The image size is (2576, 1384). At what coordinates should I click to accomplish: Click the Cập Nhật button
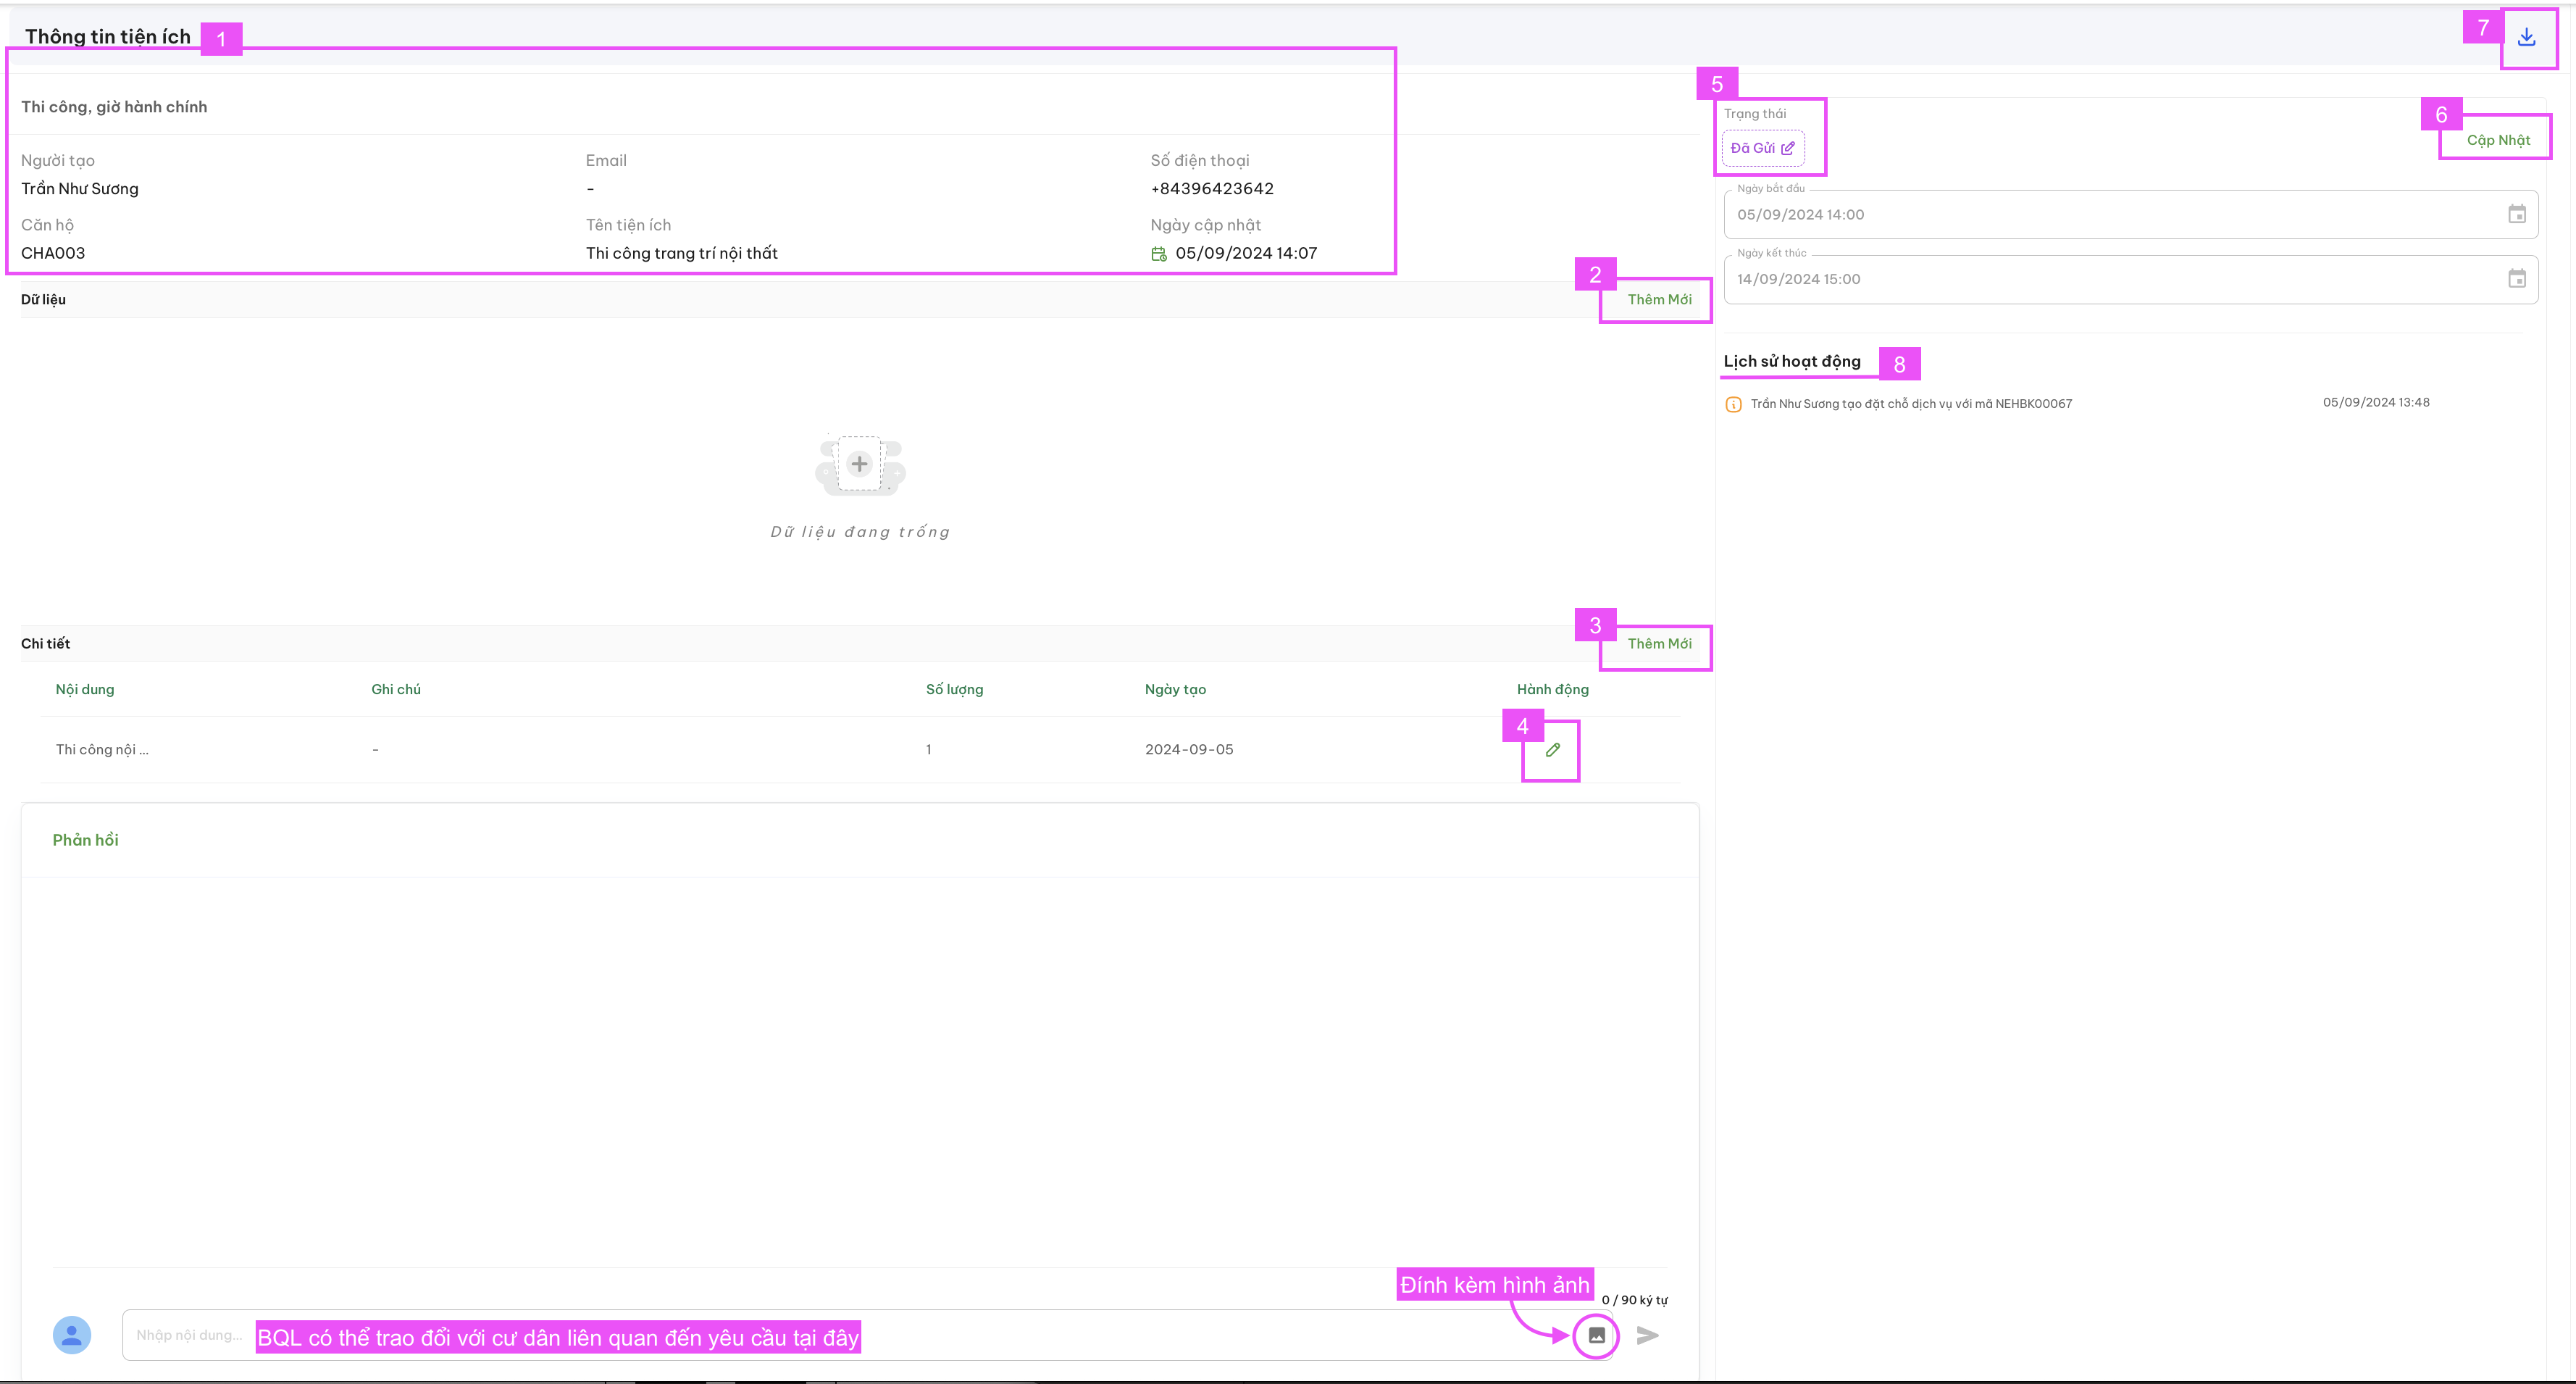(x=2497, y=140)
